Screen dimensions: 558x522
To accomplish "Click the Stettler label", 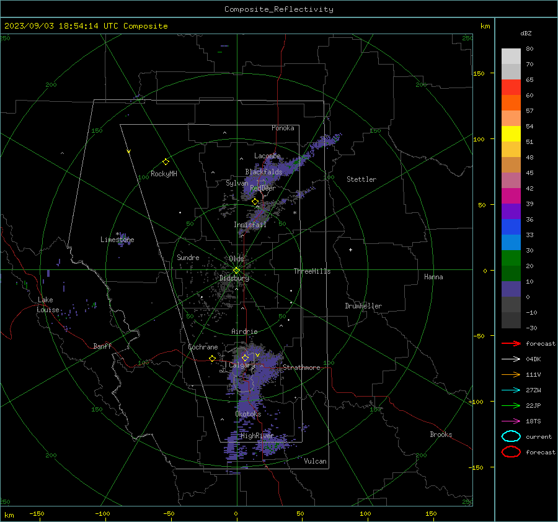I will tap(361, 179).
